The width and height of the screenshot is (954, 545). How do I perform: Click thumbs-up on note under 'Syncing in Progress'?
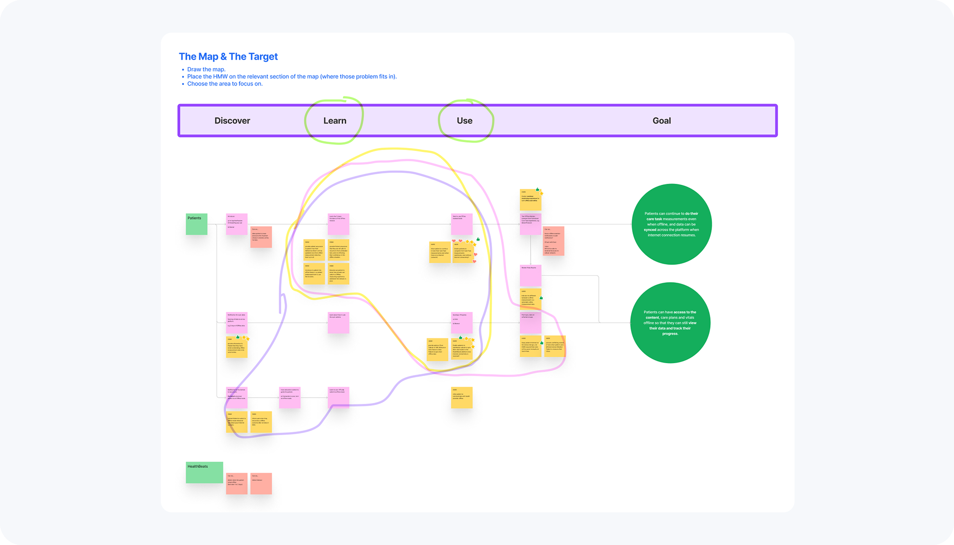point(461,337)
